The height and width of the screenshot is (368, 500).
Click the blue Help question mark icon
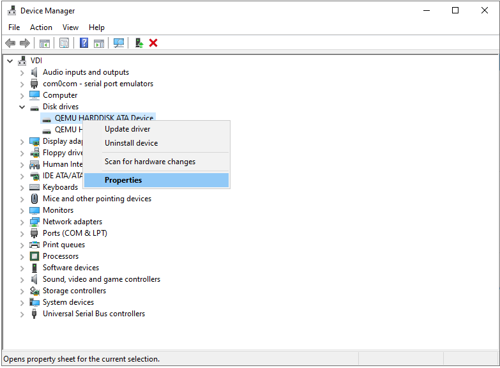click(84, 43)
